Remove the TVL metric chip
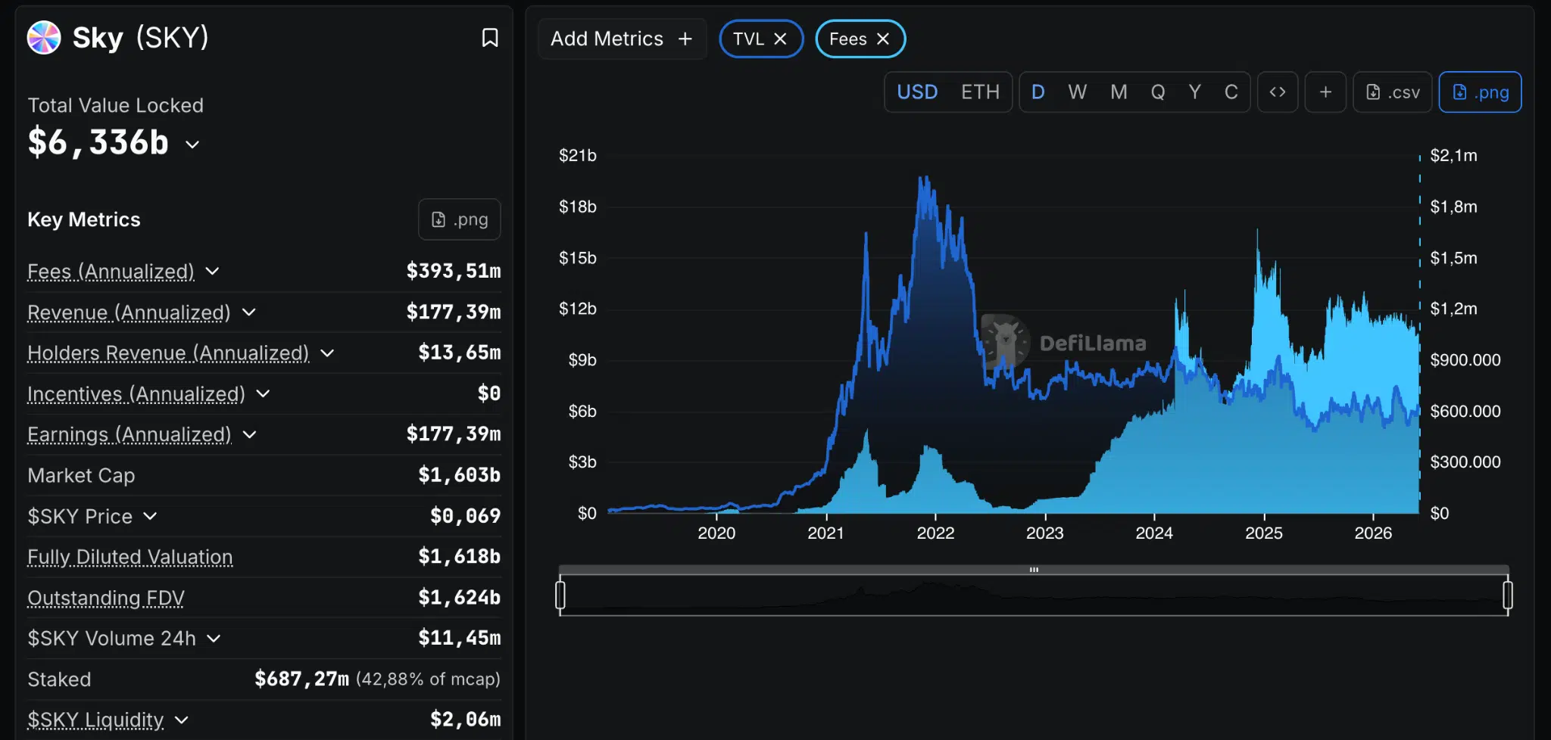This screenshot has height=740, width=1551. (780, 39)
